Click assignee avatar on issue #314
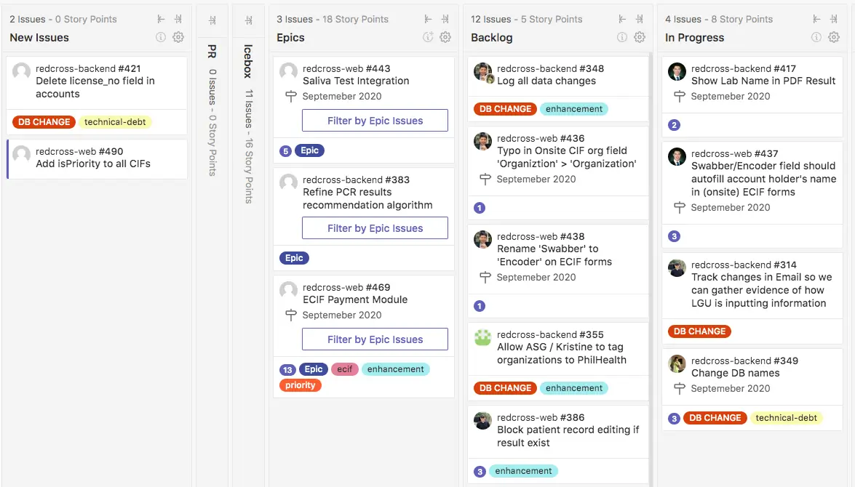Viewport: 855px width, 487px height. click(x=677, y=267)
